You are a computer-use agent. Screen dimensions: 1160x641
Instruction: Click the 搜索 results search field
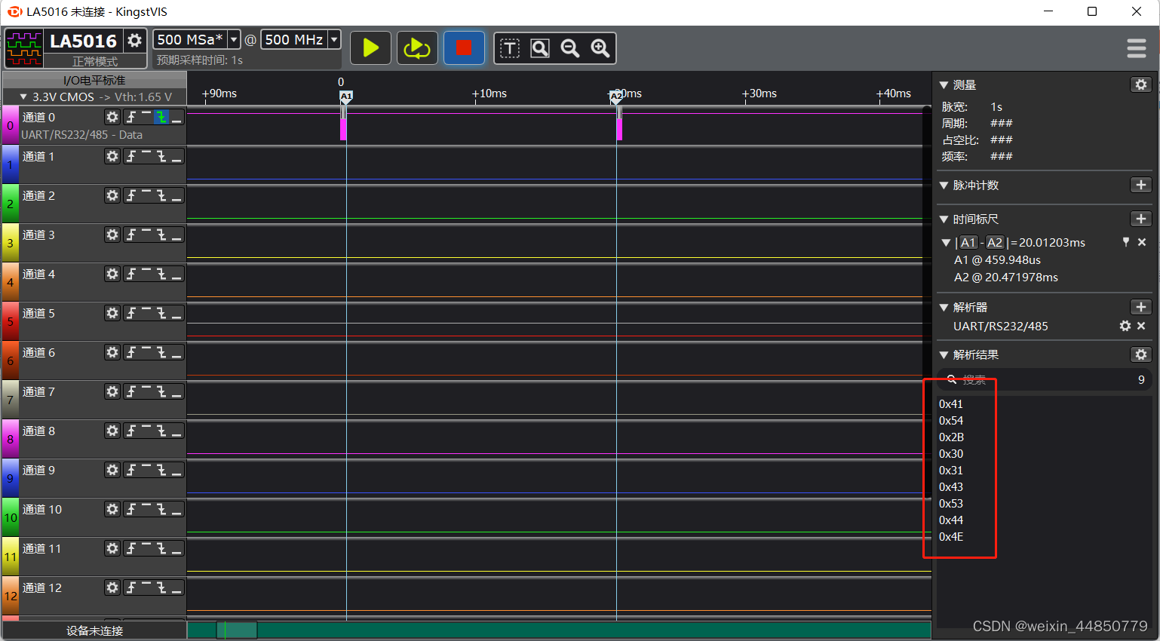click(x=1044, y=379)
